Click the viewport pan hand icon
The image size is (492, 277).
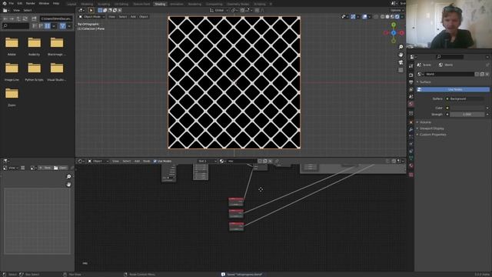pyautogui.click(x=401, y=55)
